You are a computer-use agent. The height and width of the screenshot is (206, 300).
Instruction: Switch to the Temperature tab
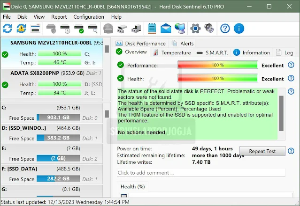(172, 52)
